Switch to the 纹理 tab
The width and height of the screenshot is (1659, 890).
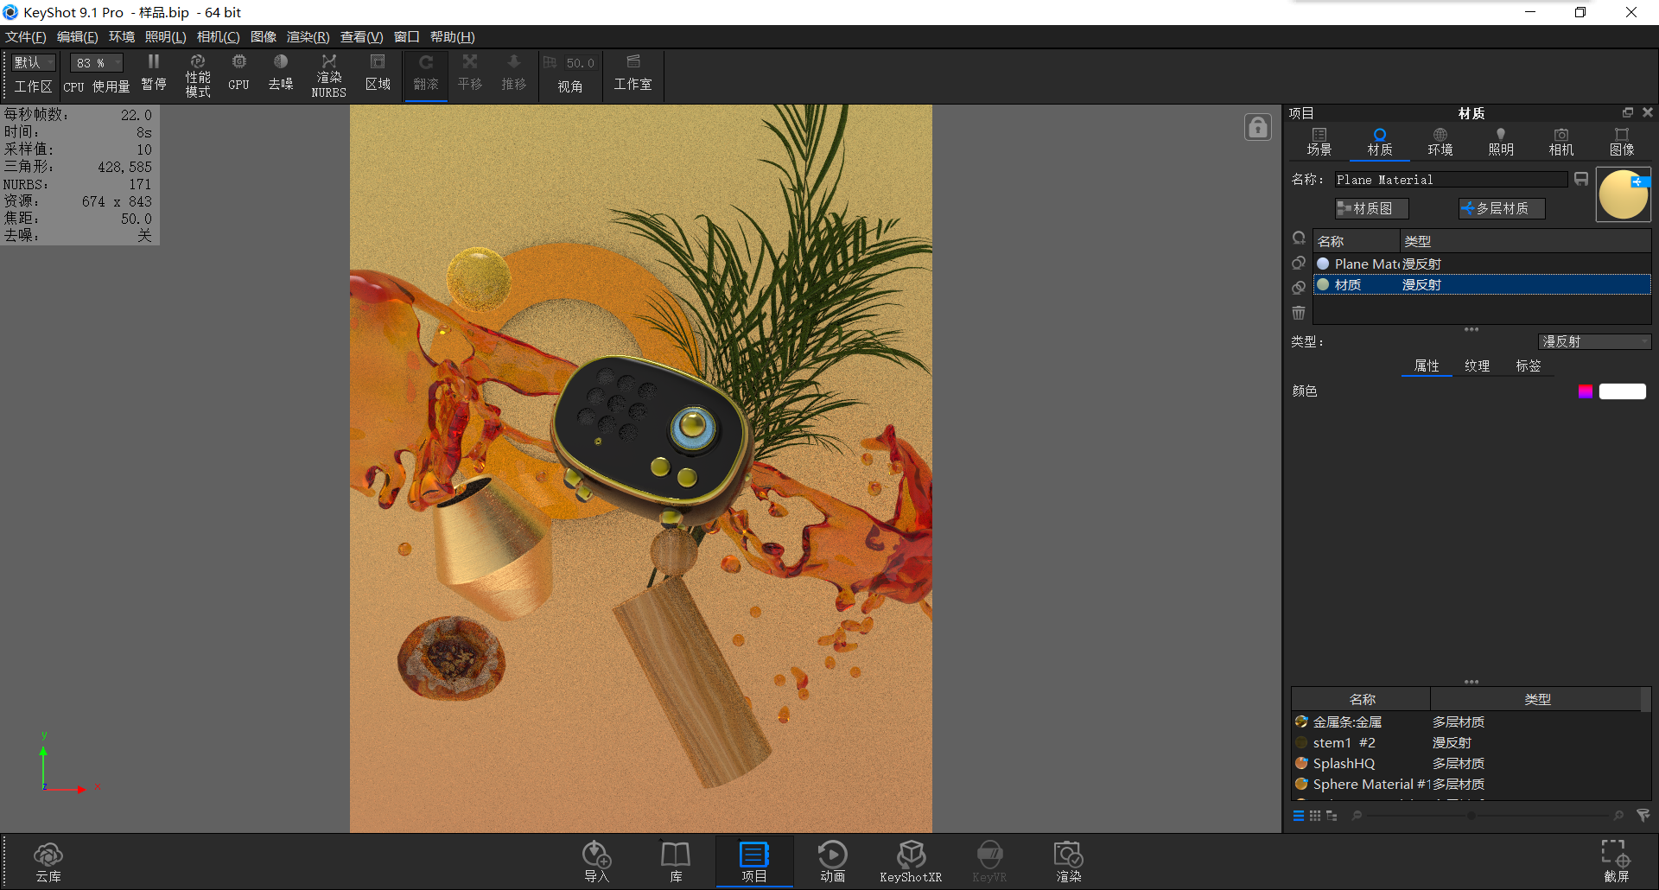1478,366
